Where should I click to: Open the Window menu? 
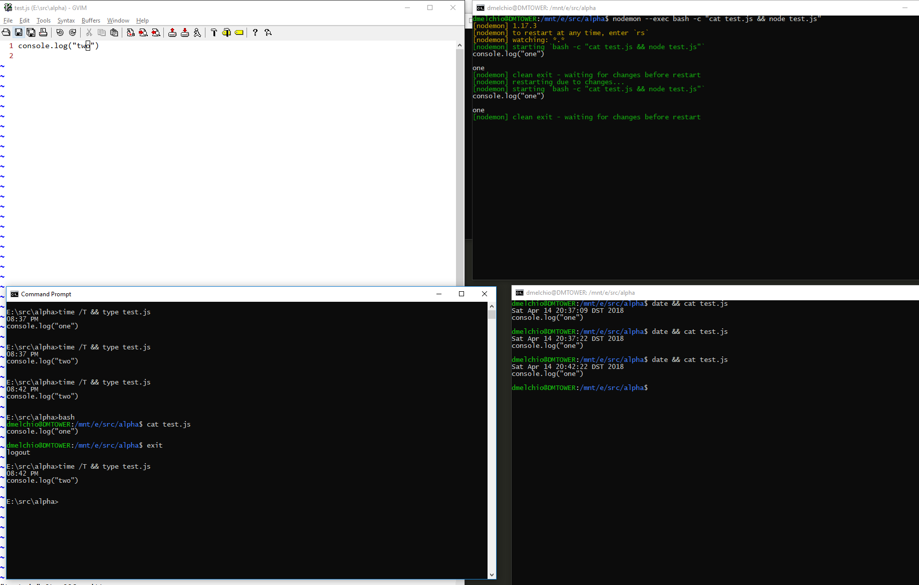point(118,21)
